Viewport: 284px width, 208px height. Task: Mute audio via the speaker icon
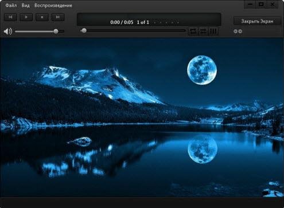pos(8,31)
